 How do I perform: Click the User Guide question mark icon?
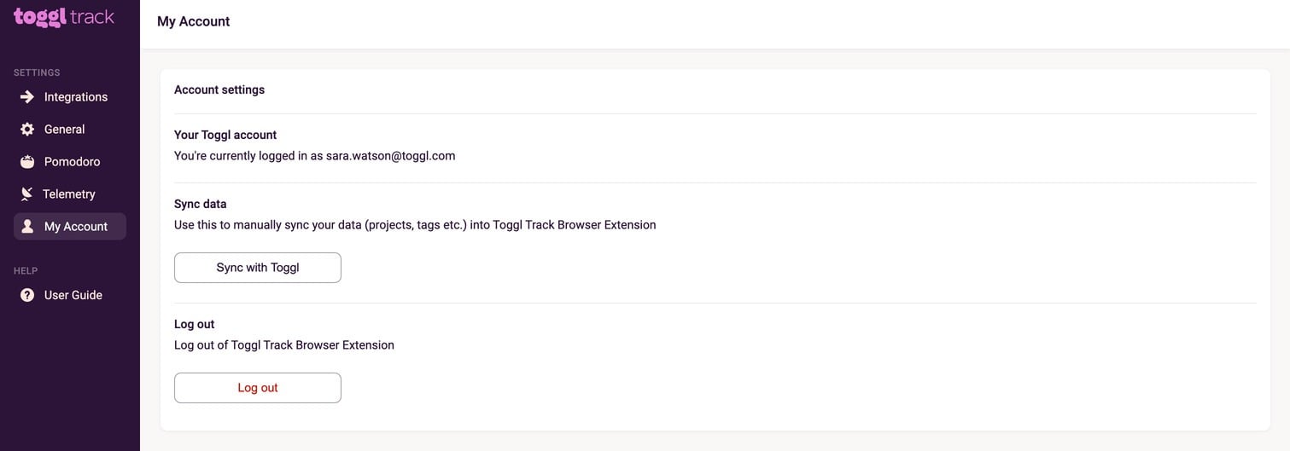pyautogui.click(x=27, y=296)
